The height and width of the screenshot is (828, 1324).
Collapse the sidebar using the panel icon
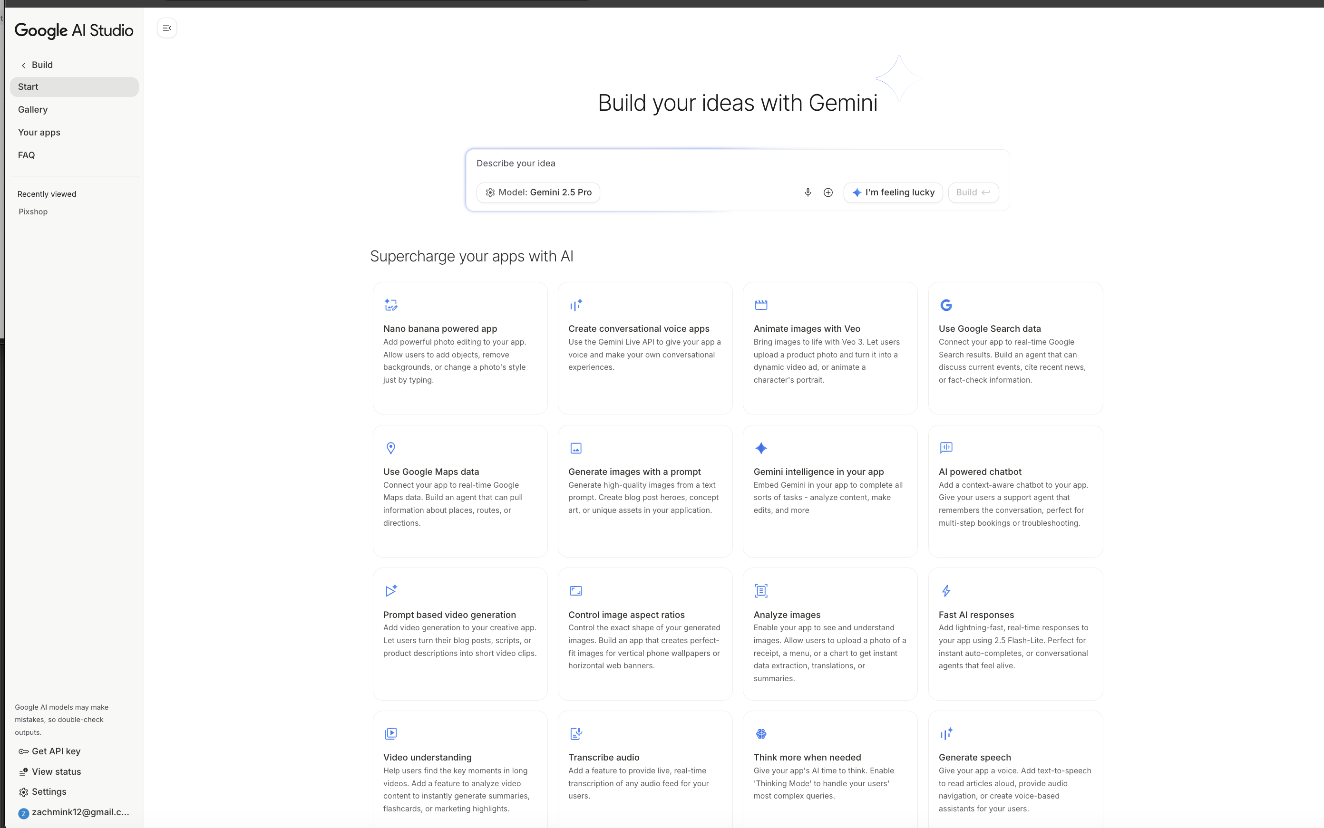[166, 28]
